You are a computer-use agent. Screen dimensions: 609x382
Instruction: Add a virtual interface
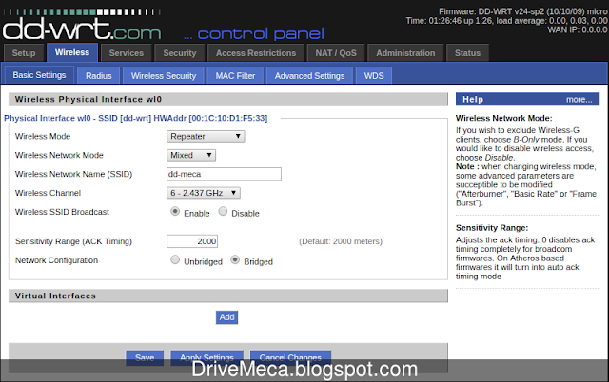tap(226, 317)
